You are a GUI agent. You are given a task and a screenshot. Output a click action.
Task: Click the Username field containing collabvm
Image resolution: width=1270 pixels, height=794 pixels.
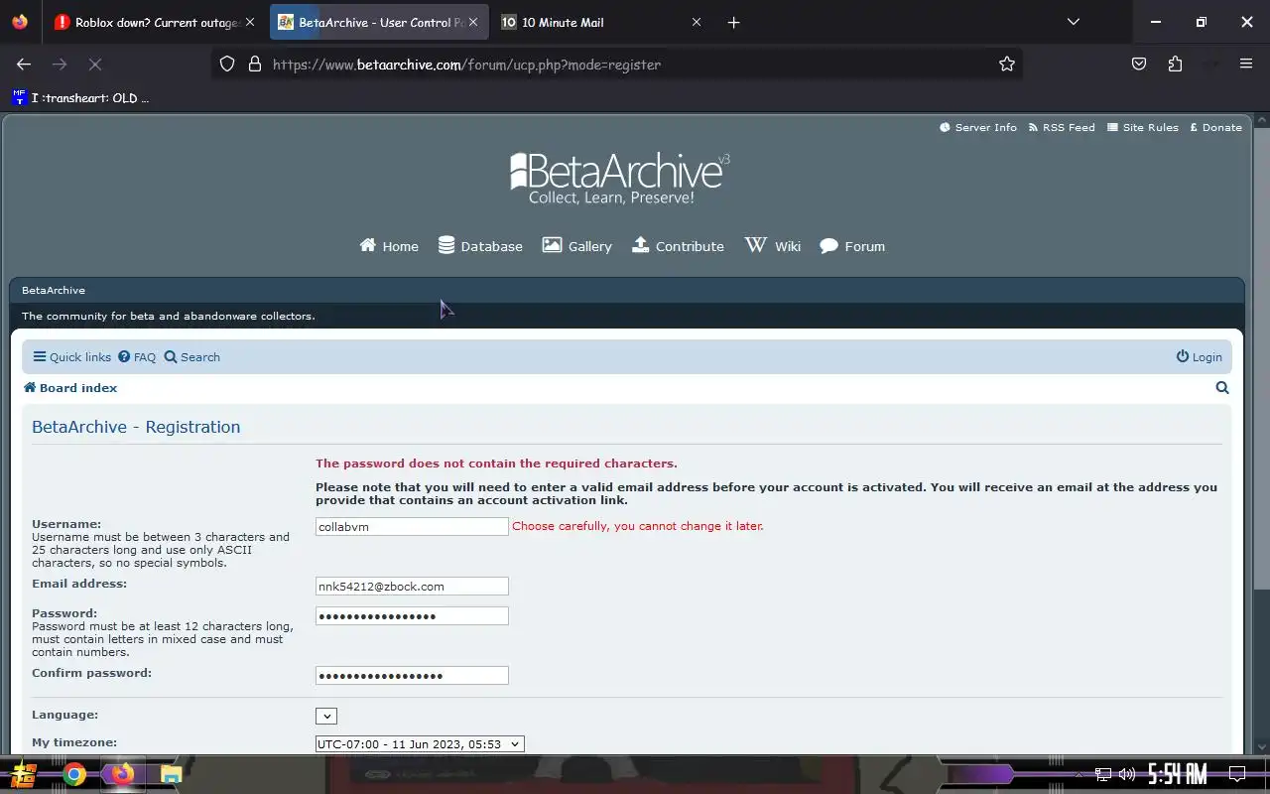pyautogui.click(x=412, y=527)
